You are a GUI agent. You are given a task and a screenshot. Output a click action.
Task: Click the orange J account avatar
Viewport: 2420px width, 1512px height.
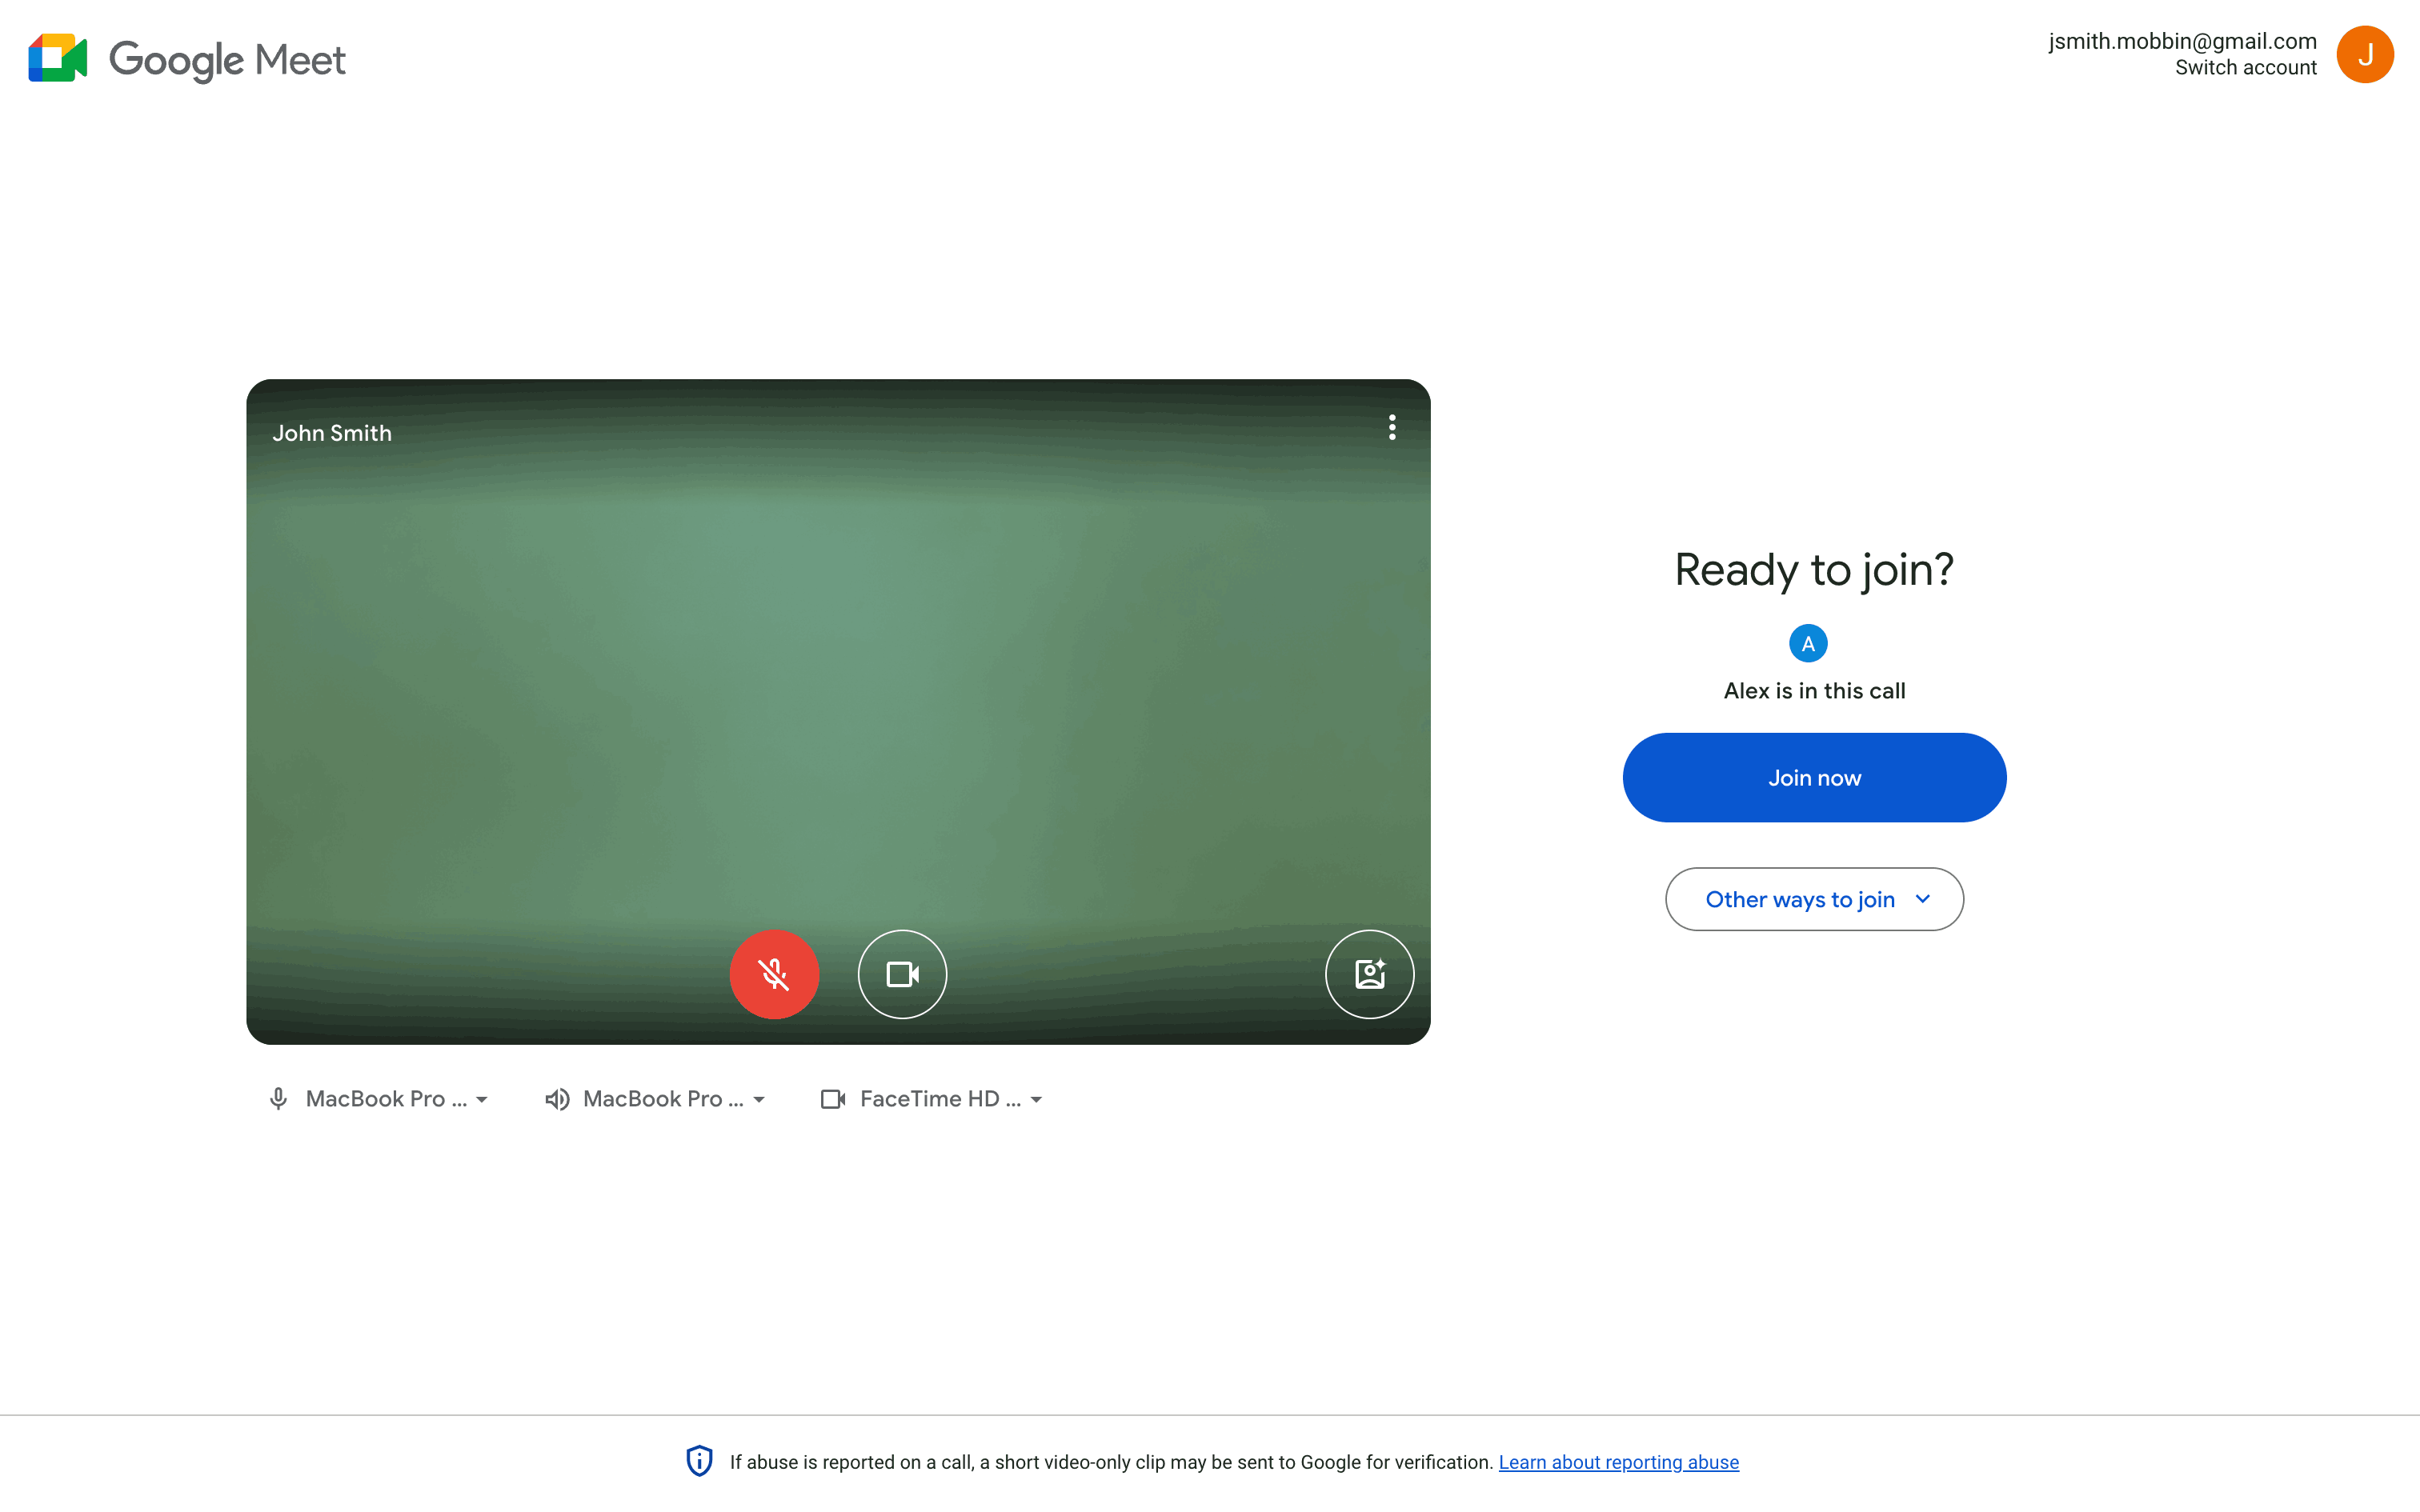click(x=2364, y=55)
